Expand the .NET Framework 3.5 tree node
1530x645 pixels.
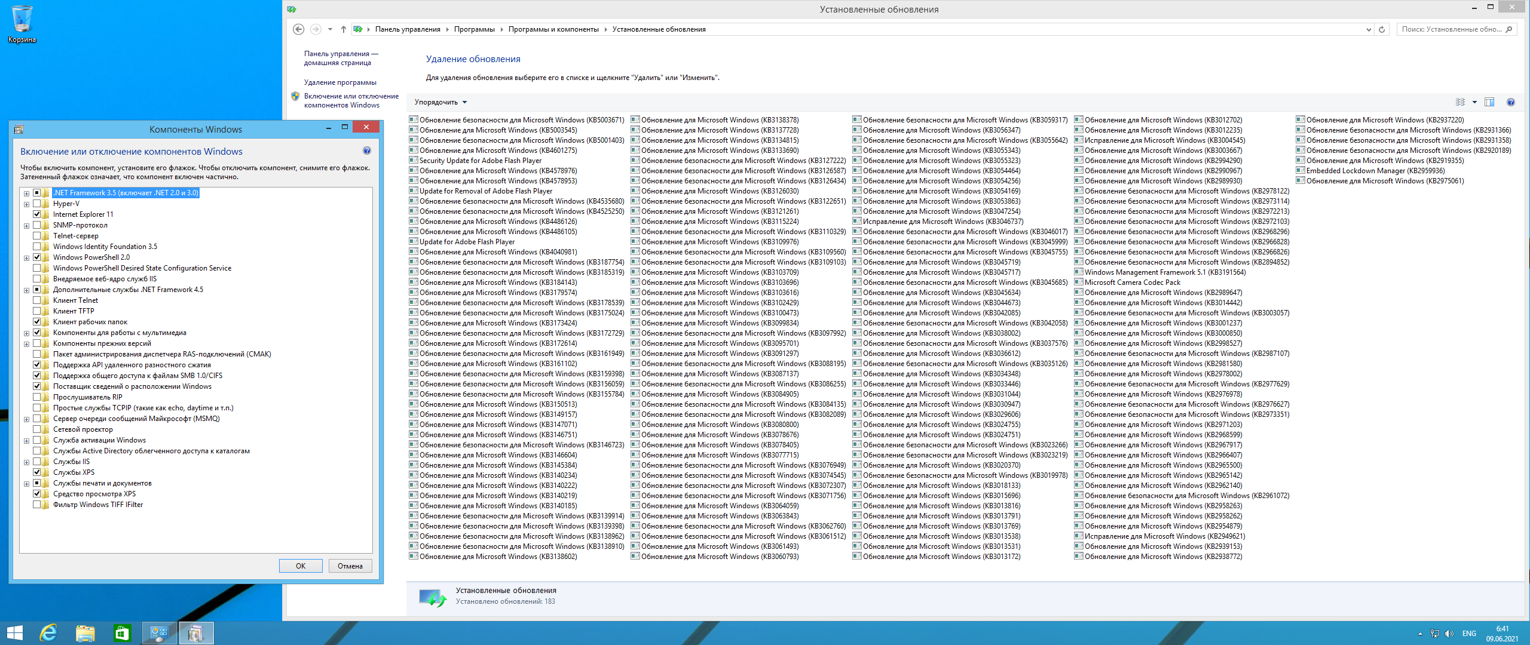click(26, 193)
